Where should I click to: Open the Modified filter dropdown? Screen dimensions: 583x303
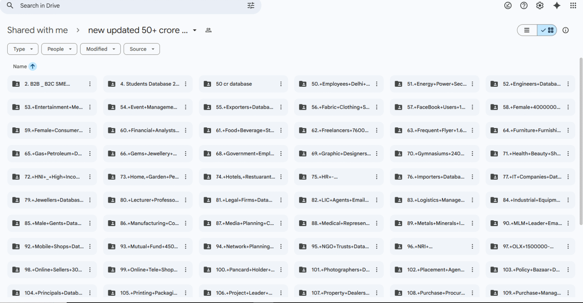(x=100, y=49)
